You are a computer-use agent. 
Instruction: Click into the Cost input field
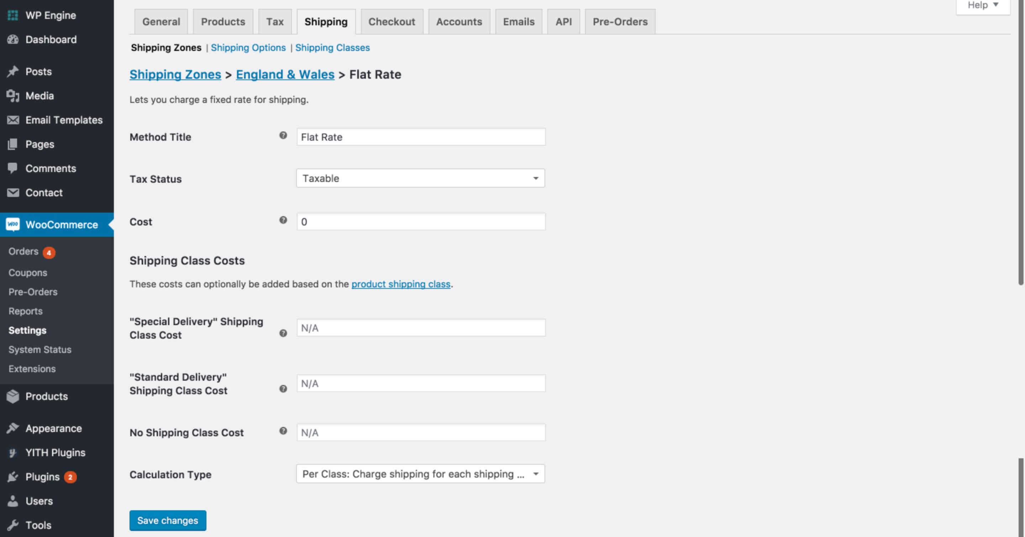coord(421,222)
